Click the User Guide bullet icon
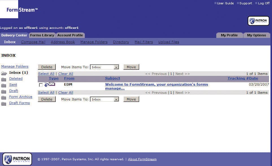Viewport: 272px width, 166px height. pyautogui.click(x=215, y=3)
